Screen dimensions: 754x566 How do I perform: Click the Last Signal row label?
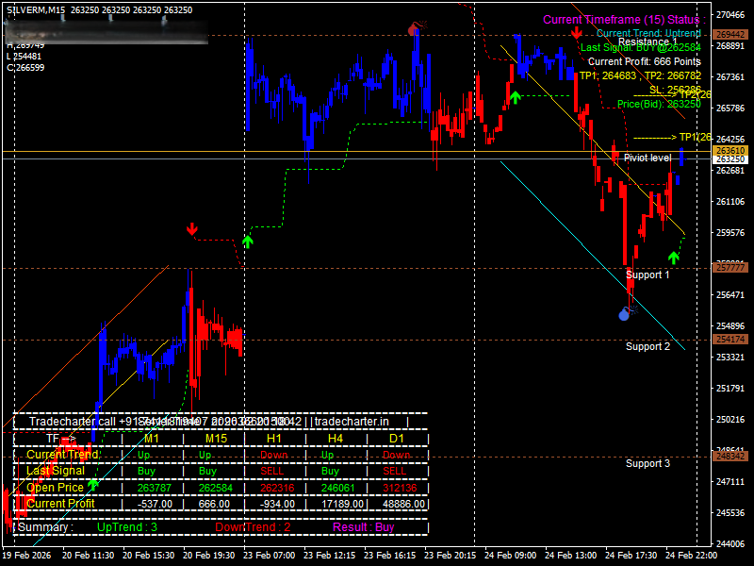(56, 471)
